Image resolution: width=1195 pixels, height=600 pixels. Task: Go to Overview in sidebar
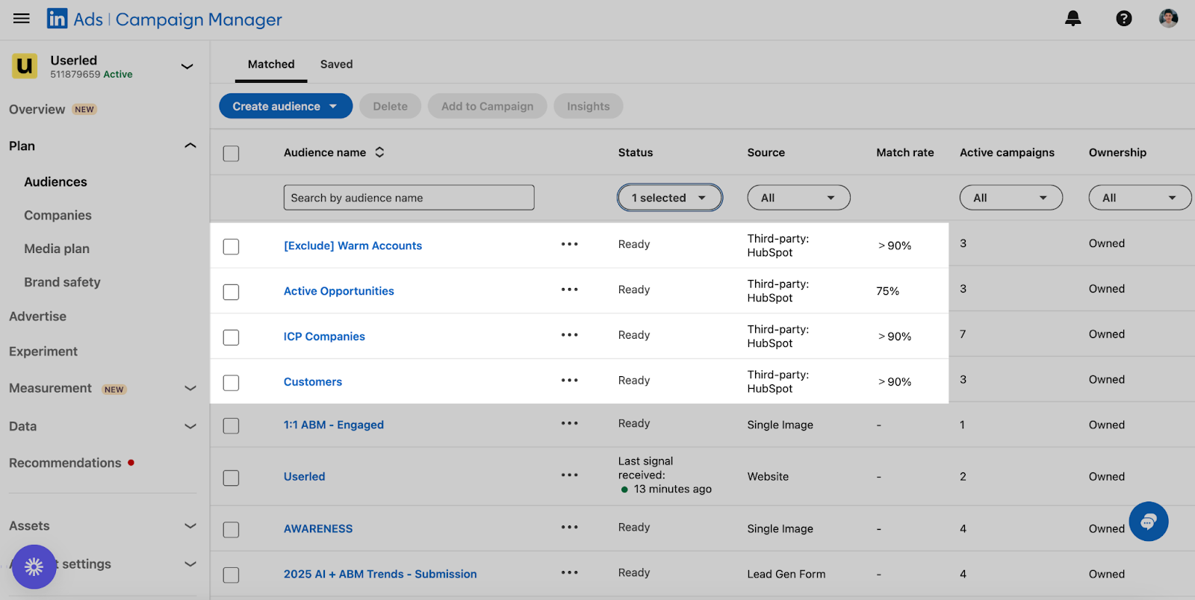coord(37,110)
